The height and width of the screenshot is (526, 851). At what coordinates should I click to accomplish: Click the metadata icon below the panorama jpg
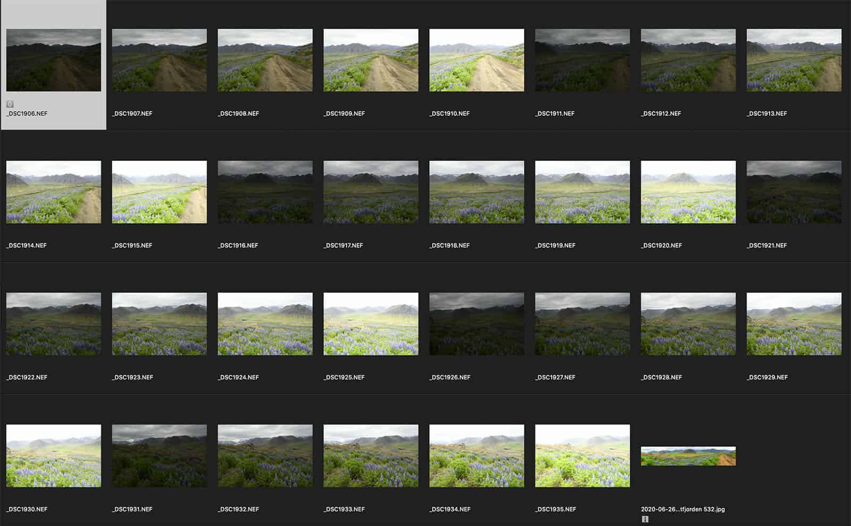pyautogui.click(x=645, y=519)
